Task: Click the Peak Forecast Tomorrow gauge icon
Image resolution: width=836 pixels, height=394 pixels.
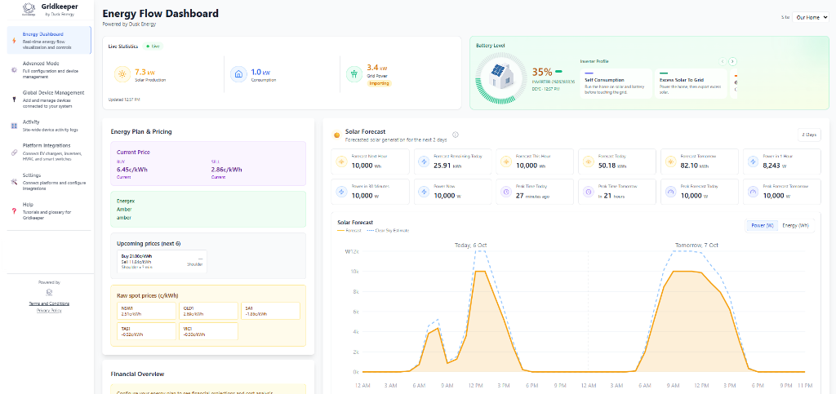Action: pos(754,192)
